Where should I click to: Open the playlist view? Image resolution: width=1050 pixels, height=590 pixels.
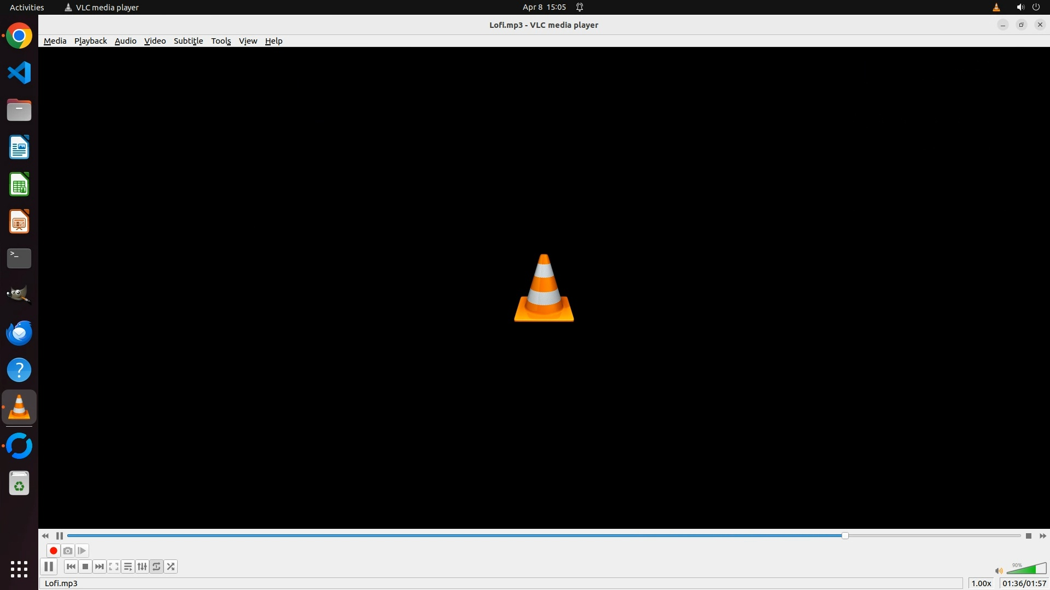(128, 567)
